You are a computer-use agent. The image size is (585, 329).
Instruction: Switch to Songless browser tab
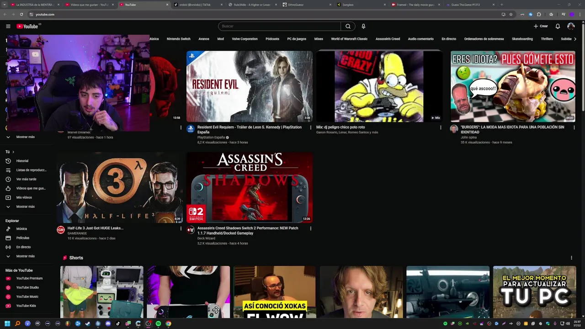(361, 5)
